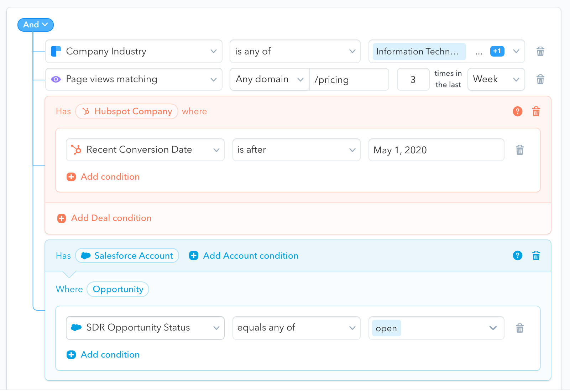This screenshot has height=391, width=570.
Task: Expand the open value selection dropdown
Action: [x=493, y=328]
